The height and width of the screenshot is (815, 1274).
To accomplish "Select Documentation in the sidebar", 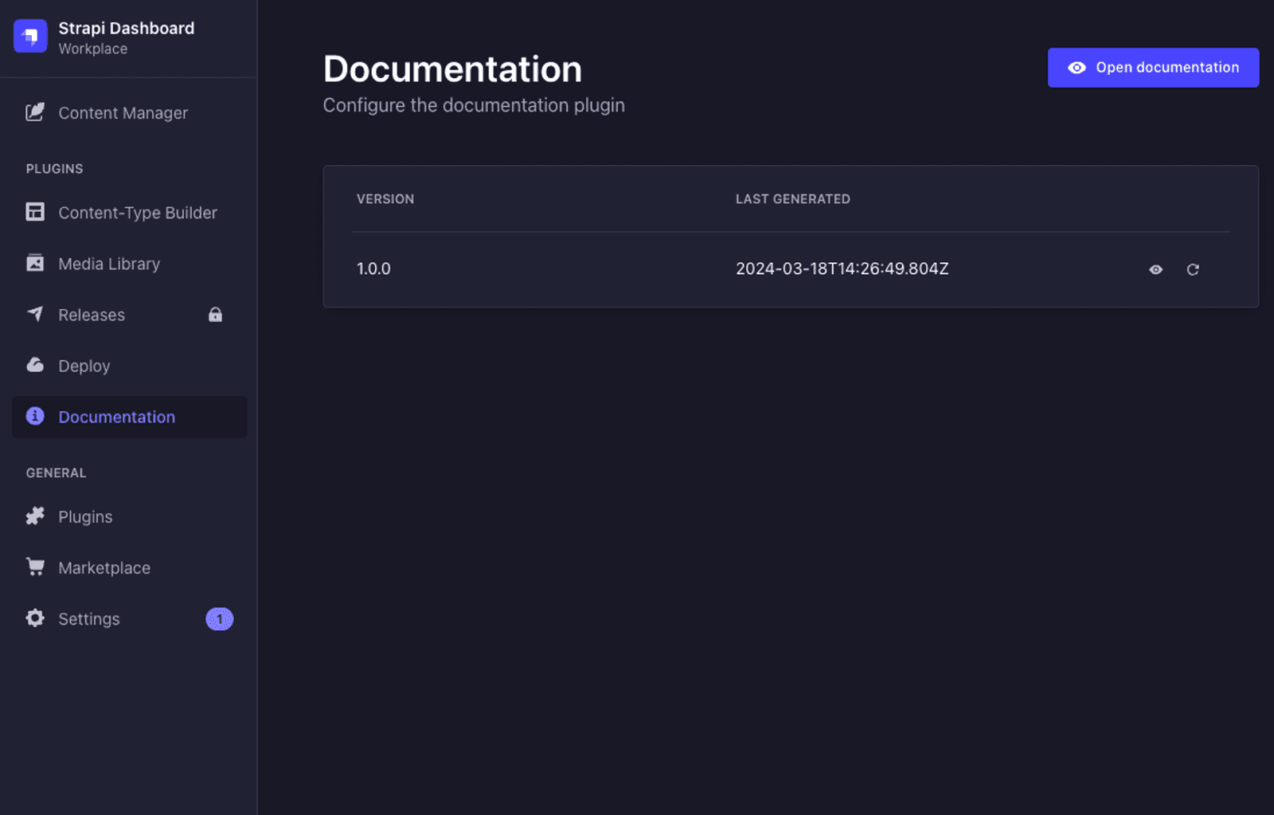I will (x=129, y=417).
